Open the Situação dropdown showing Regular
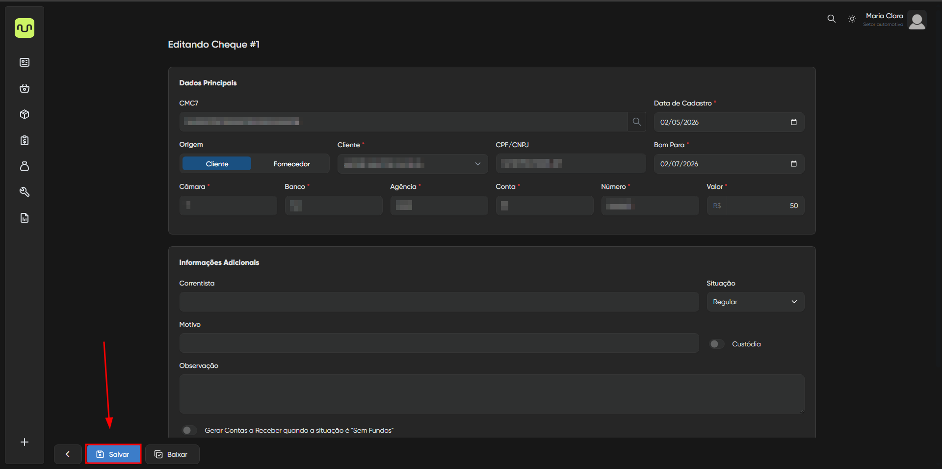The height and width of the screenshot is (469, 942). coord(755,302)
